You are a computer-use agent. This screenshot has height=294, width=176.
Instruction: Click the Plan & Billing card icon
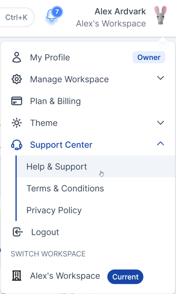tap(17, 101)
